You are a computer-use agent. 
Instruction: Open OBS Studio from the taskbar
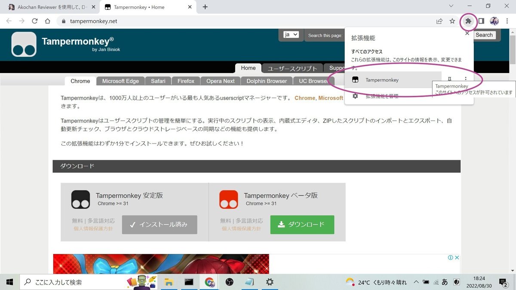pos(230,282)
